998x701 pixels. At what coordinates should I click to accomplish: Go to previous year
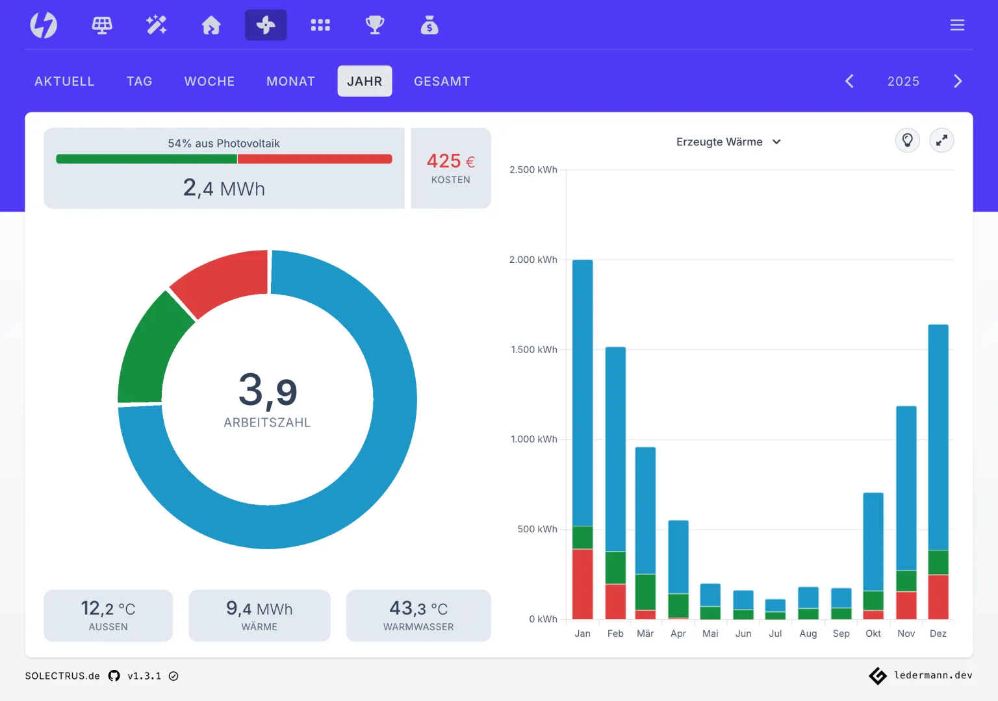[x=849, y=81]
